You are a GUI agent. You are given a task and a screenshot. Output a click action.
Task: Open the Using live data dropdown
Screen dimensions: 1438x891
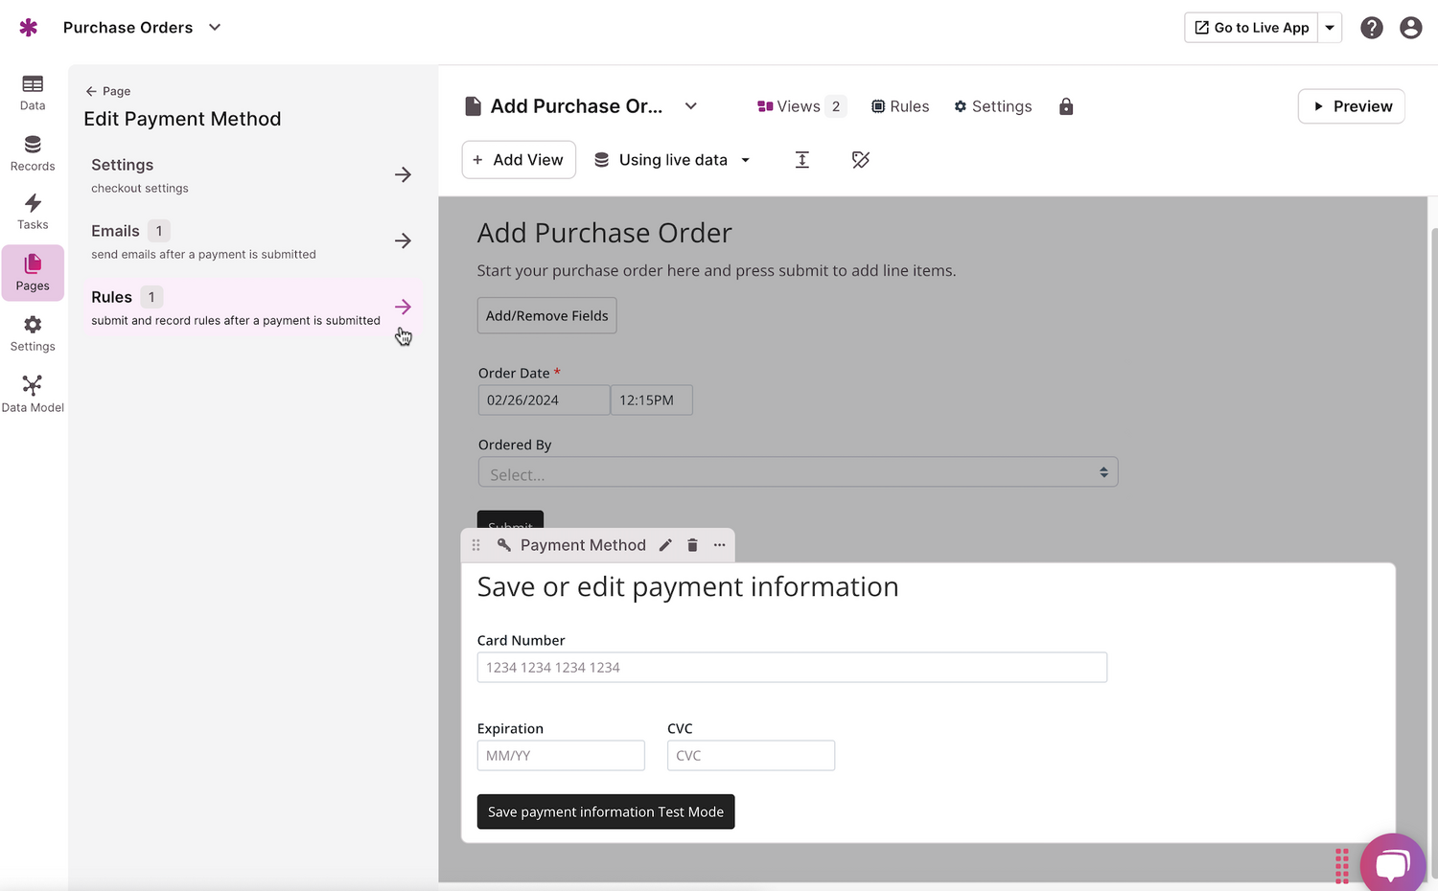pyautogui.click(x=671, y=159)
